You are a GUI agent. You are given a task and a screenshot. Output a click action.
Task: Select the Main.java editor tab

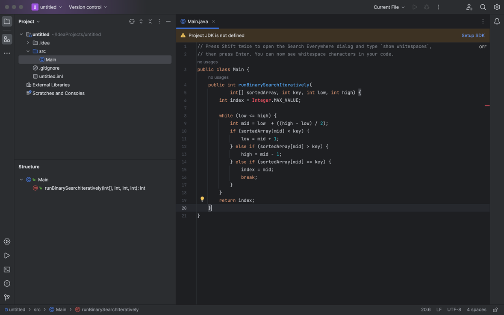click(x=197, y=21)
